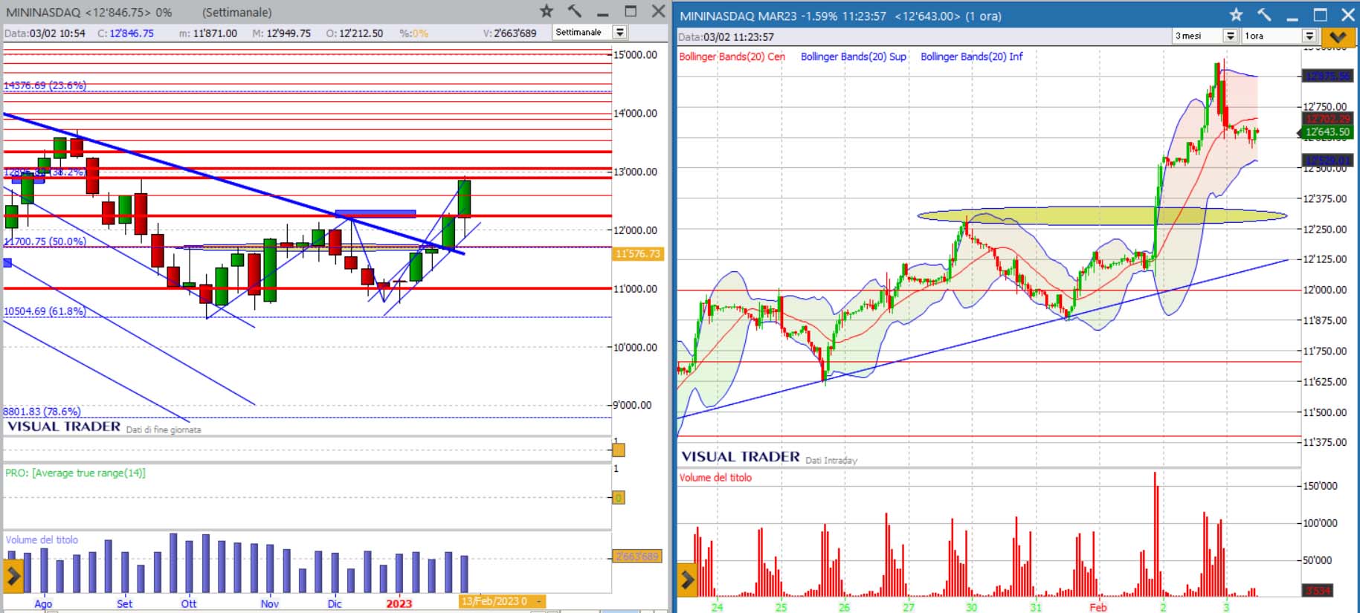Click the M: 12'949.75 high value
The height and width of the screenshot is (613, 1360).
[281, 33]
